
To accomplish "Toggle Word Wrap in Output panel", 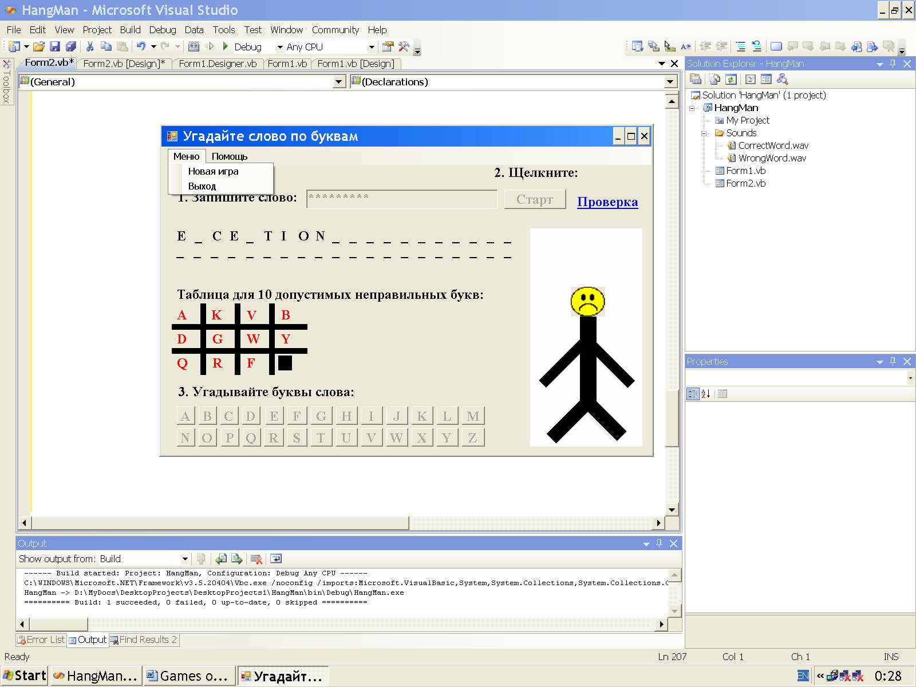I will pos(275,559).
